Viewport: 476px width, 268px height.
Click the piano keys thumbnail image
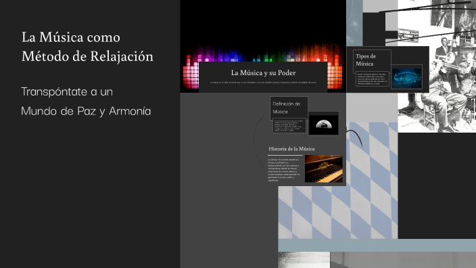point(324,169)
